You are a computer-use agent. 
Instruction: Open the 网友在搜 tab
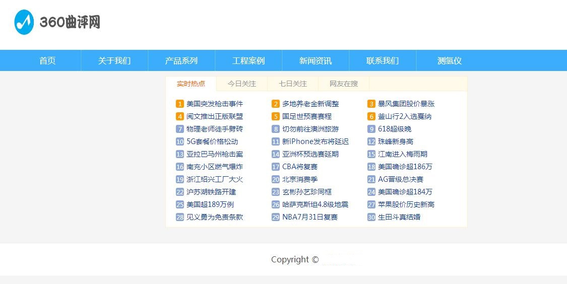point(344,84)
